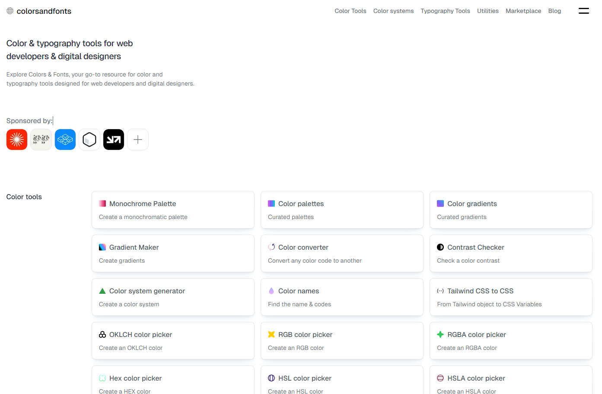Click the Gradient Maker icon
Screen dimensions: 602x394
click(x=102, y=247)
